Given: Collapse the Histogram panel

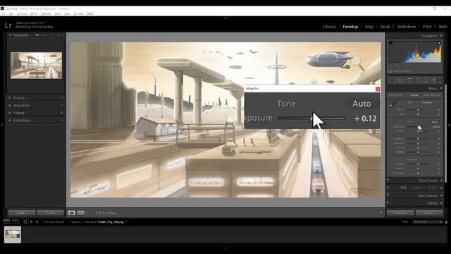Looking at the screenshot, I should pyautogui.click(x=441, y=36).
